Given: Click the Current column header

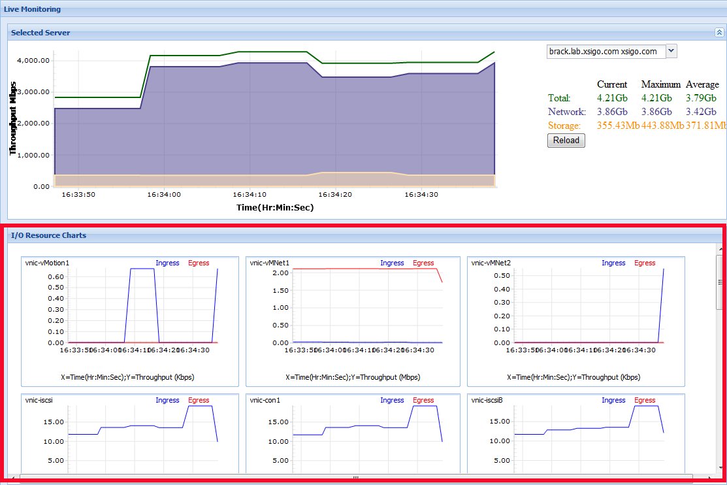Looking at the screenshot, I should (x=612, y=84).
